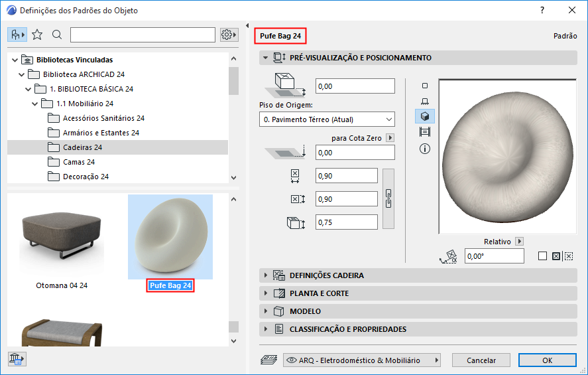Toggle crossed box mirror option
The image size is (588, 375).
556,256
